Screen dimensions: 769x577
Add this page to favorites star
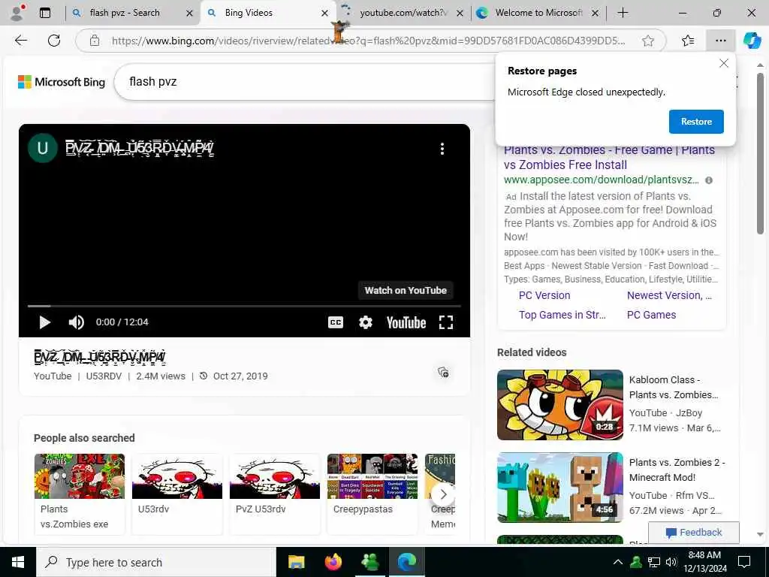(x=648, y=41)
